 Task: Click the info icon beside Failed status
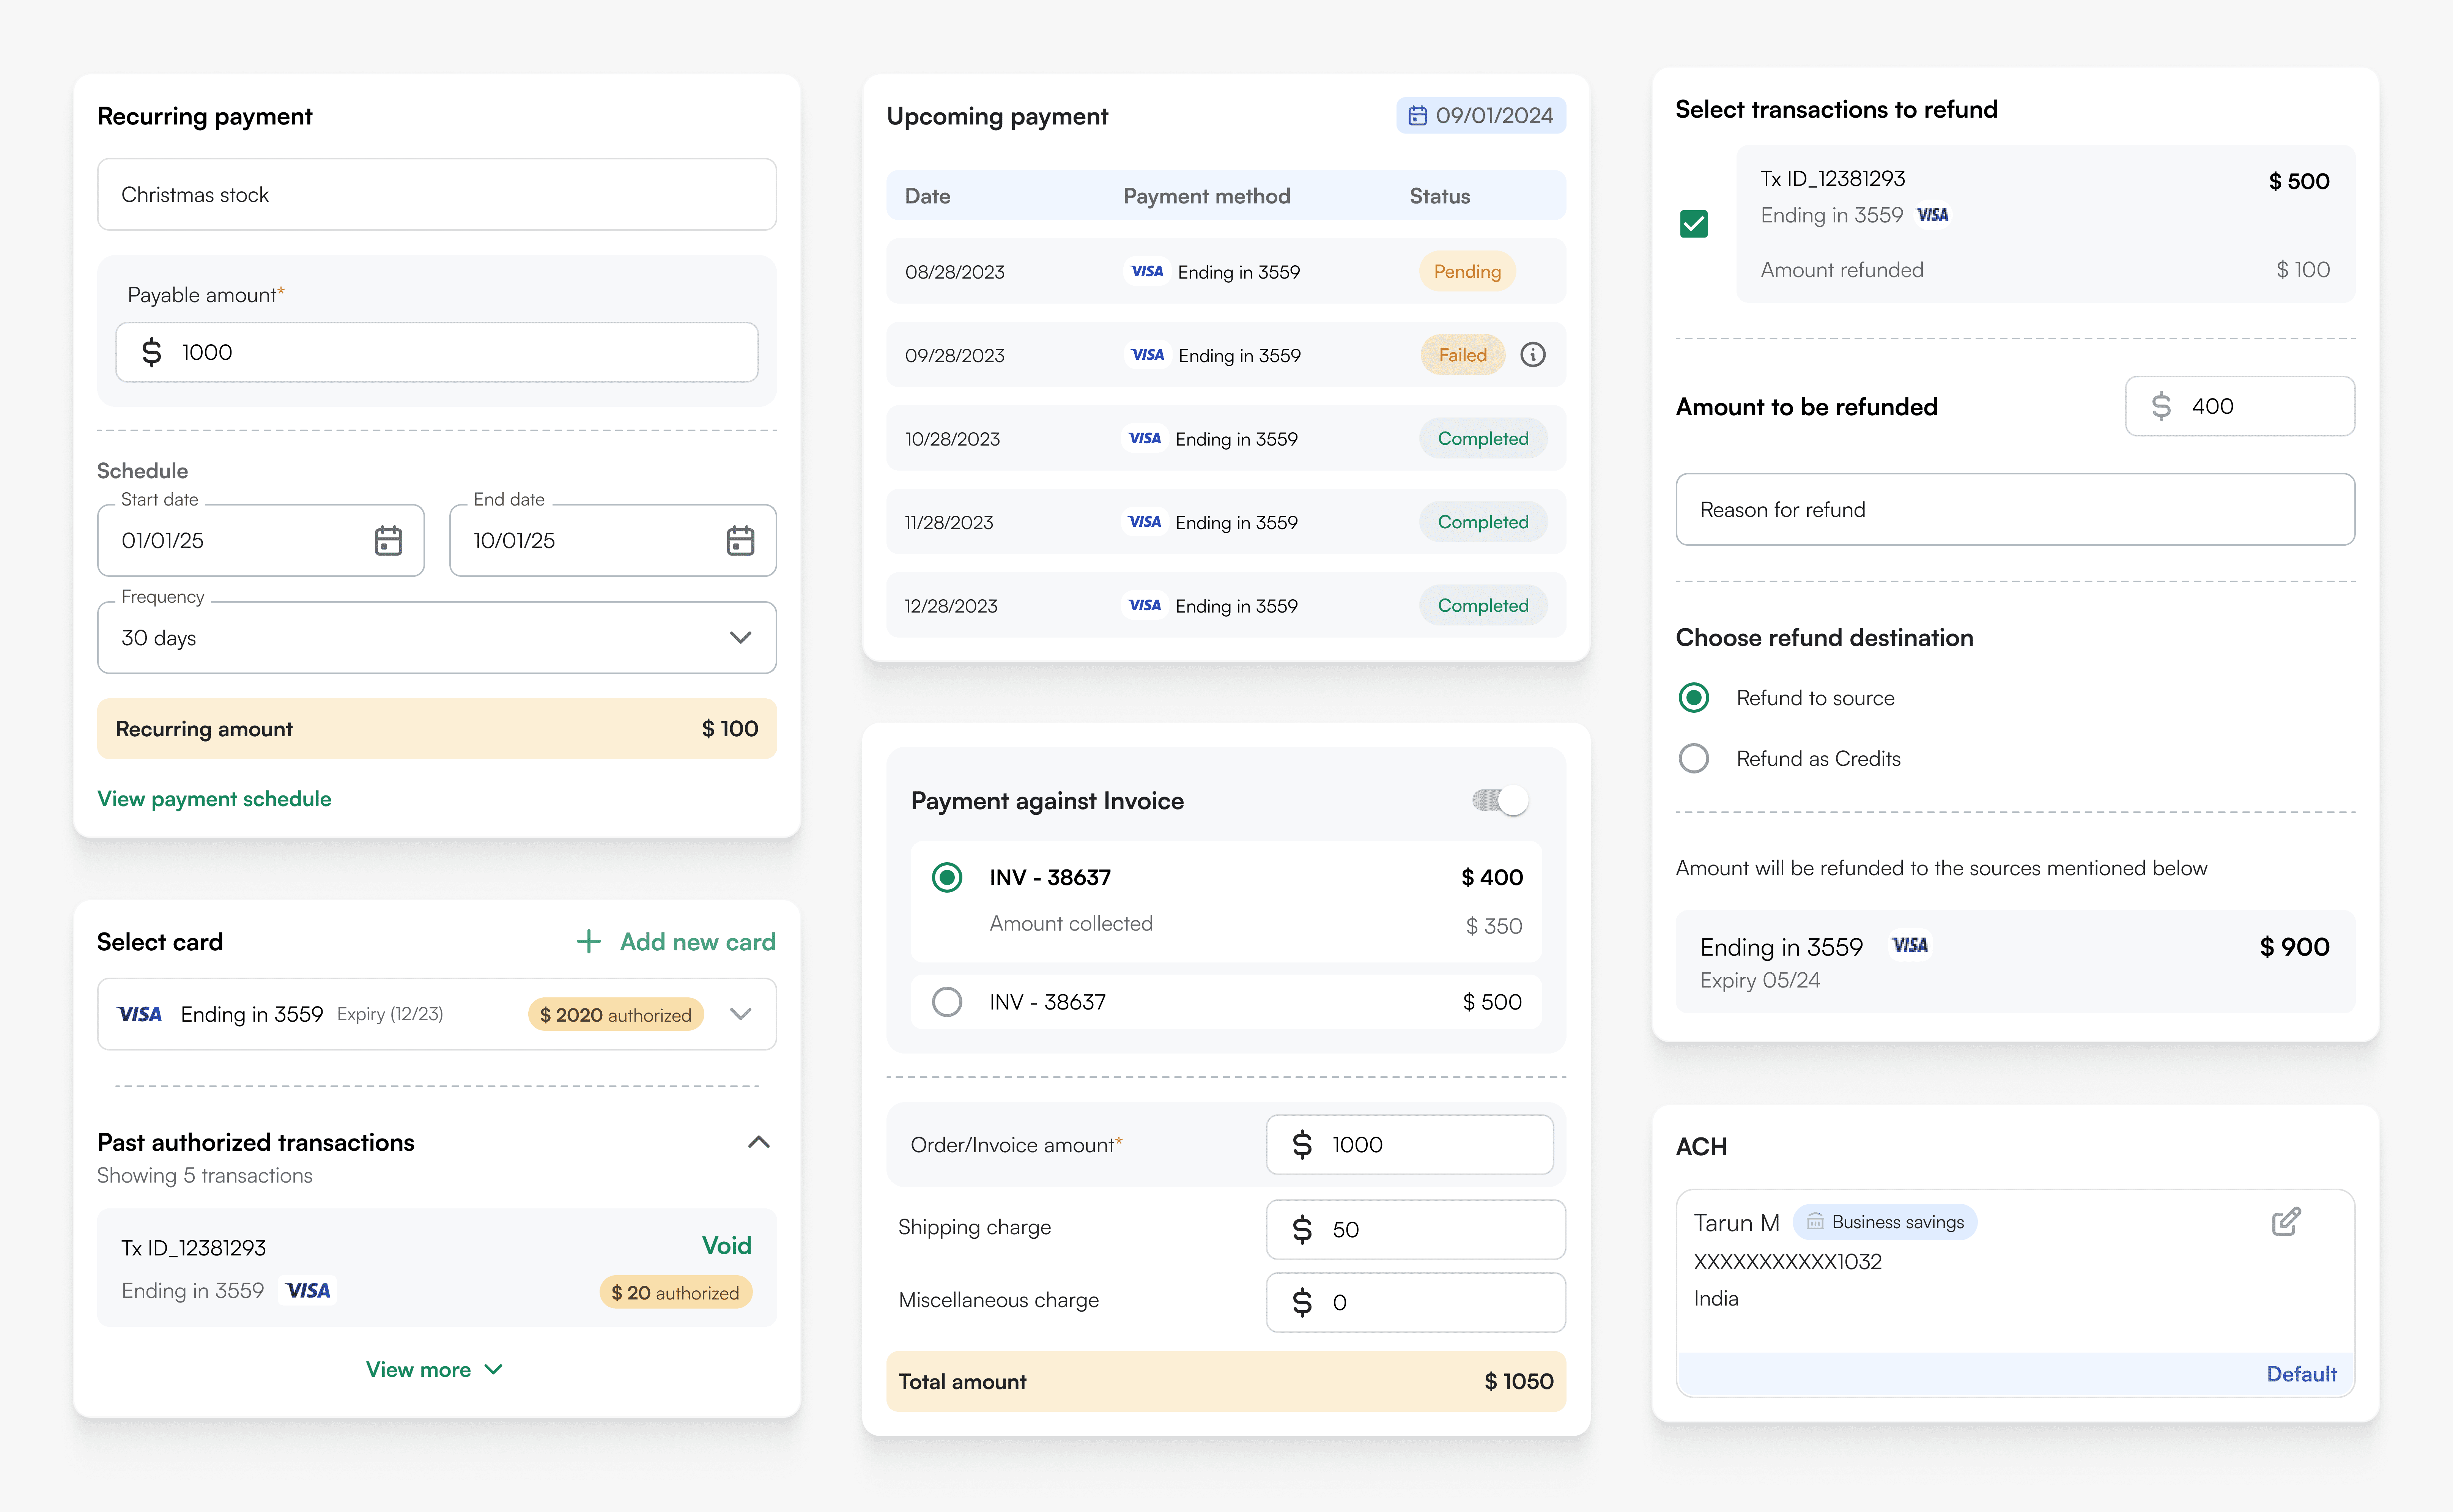[1532, 354]
